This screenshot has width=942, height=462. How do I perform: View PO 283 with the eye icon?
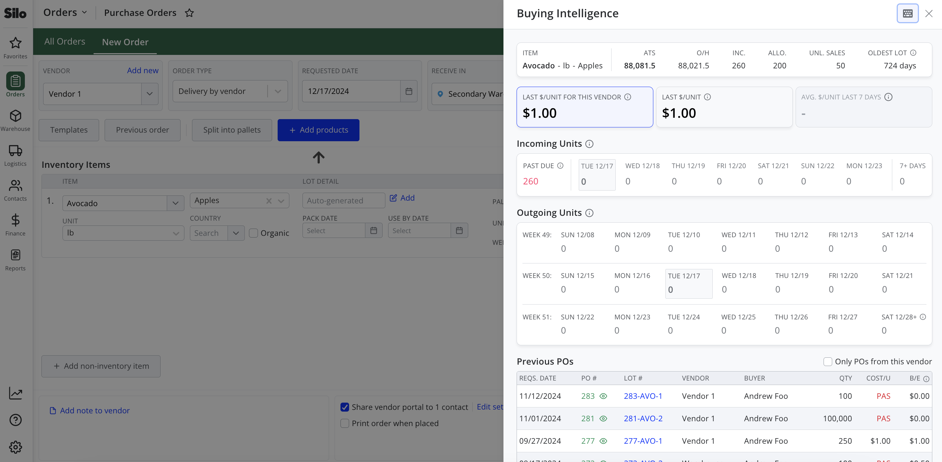(603, 396)
